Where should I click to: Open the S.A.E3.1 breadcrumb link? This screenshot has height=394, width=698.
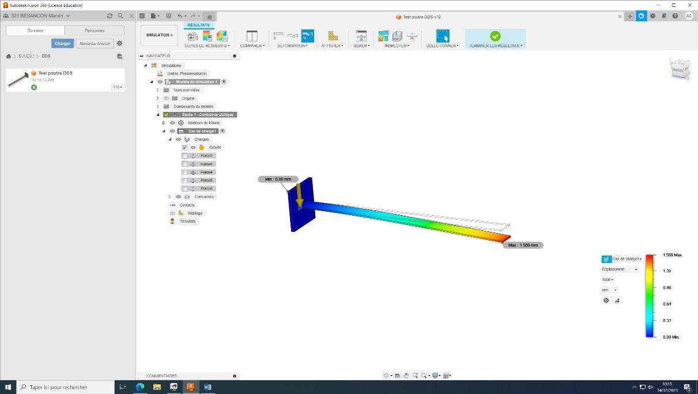point(27,56)
